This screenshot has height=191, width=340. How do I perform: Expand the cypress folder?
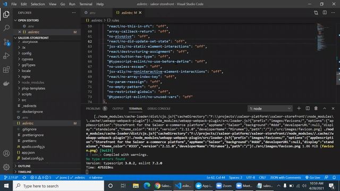point(27,59)
